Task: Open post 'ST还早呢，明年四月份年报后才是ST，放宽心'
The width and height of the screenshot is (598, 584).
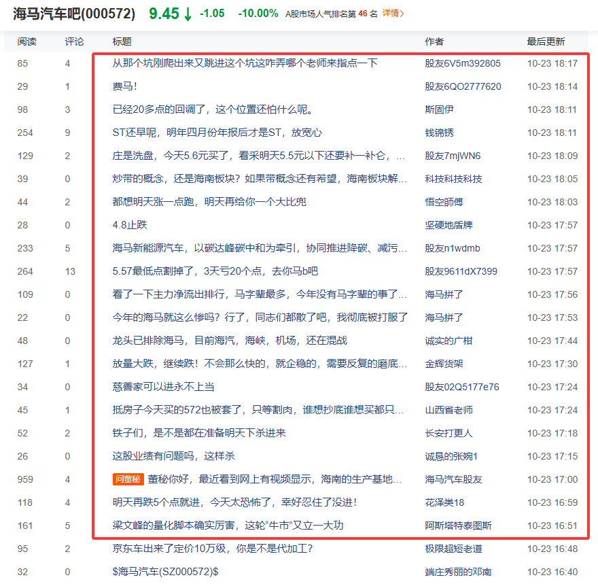Action: [217, 133]
